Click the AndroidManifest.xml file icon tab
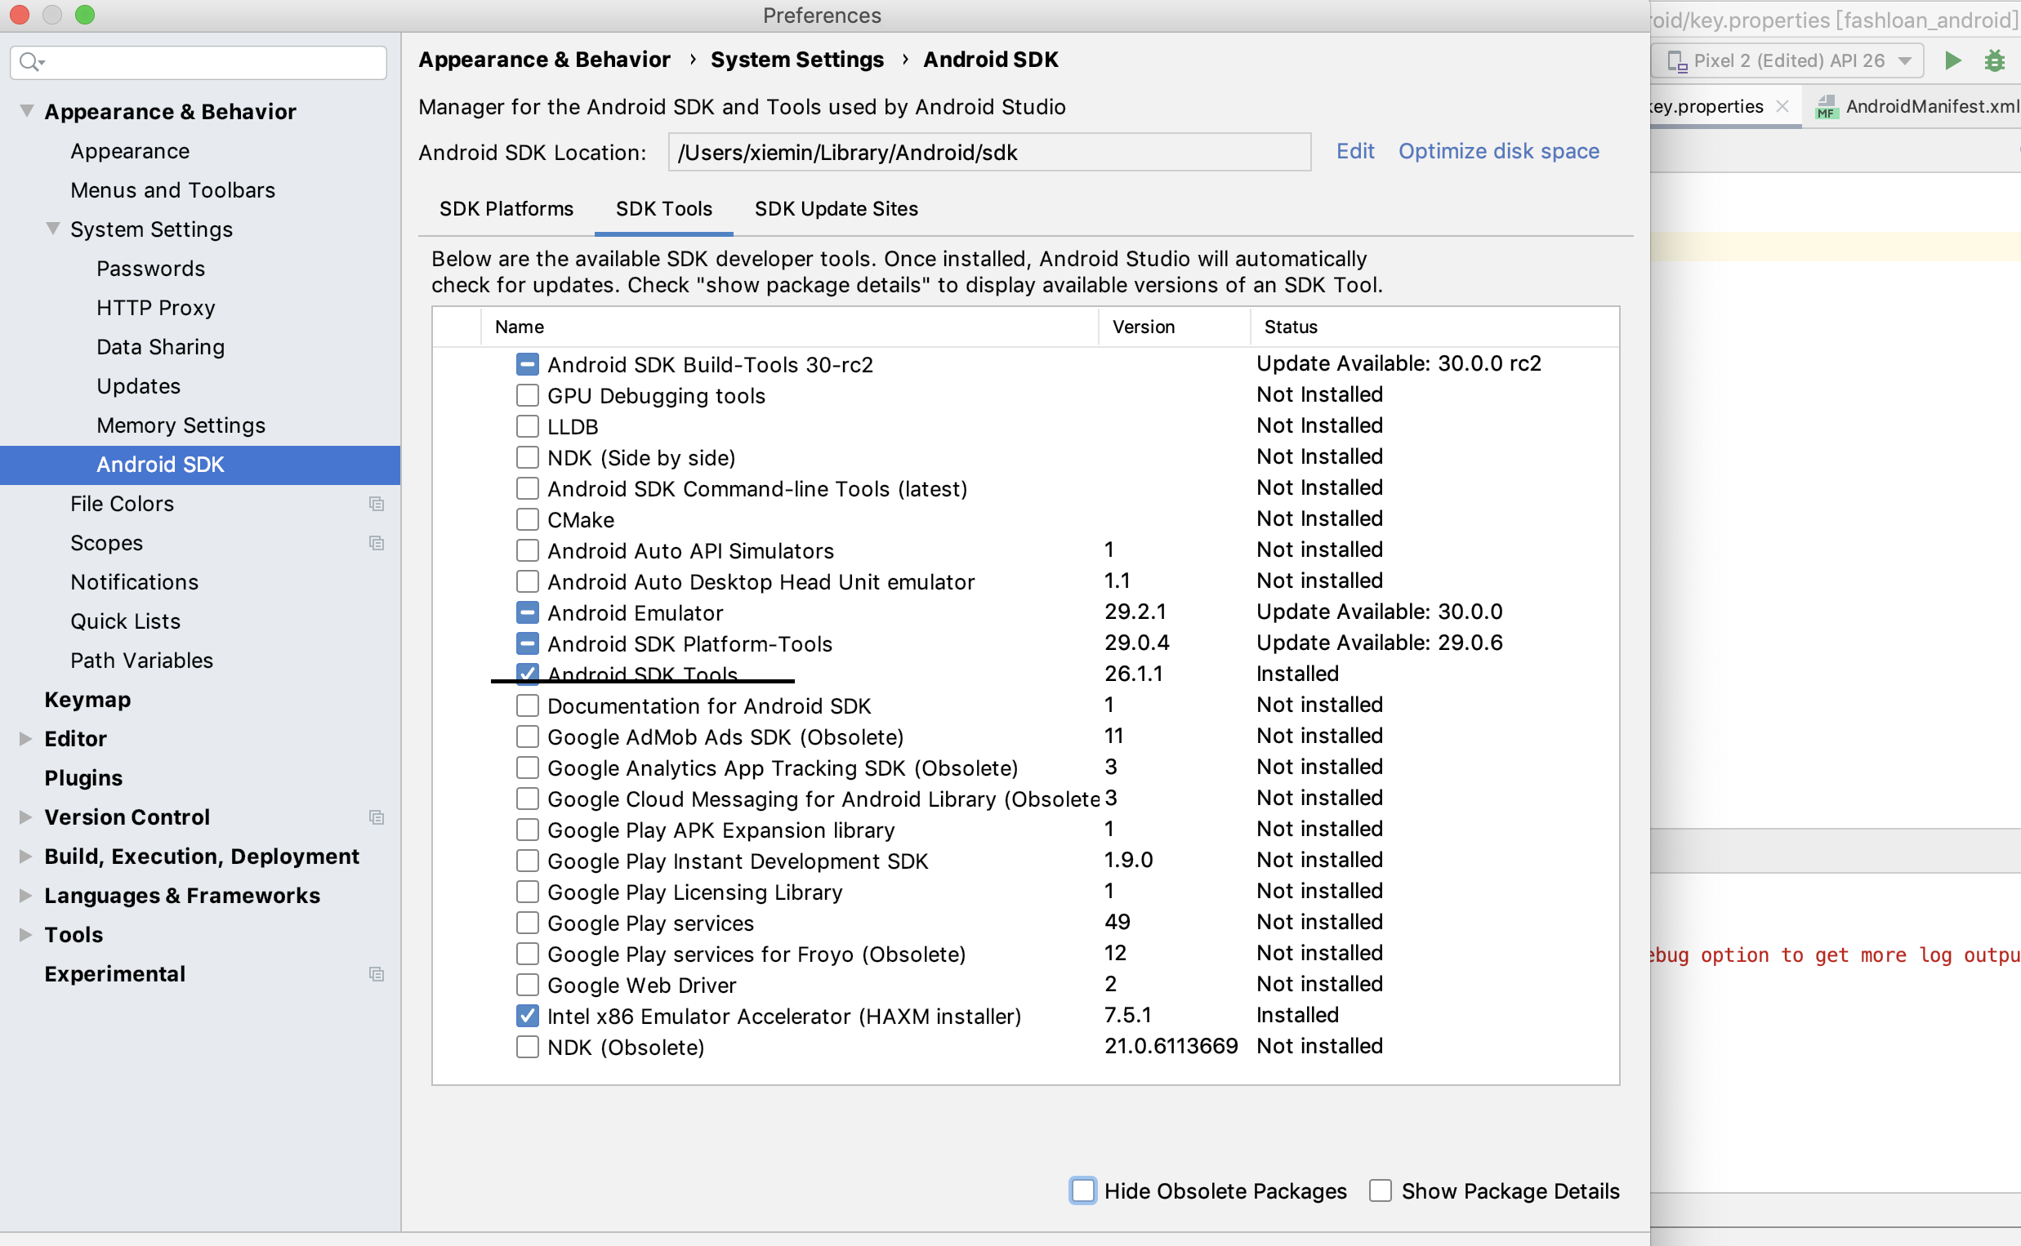Screen dimensions: 2021x1246 1826,107
